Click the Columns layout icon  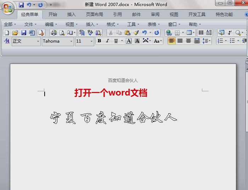(x=201, y=33)
